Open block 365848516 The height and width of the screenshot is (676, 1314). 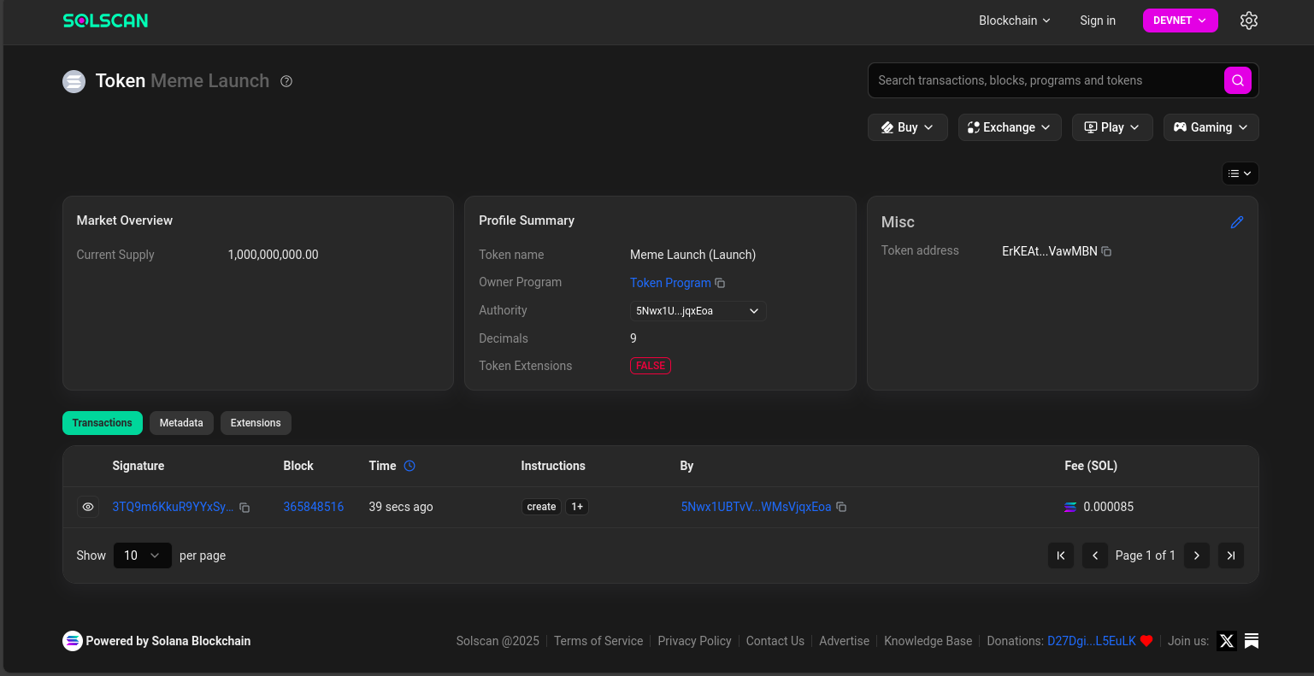click(314, 507)
